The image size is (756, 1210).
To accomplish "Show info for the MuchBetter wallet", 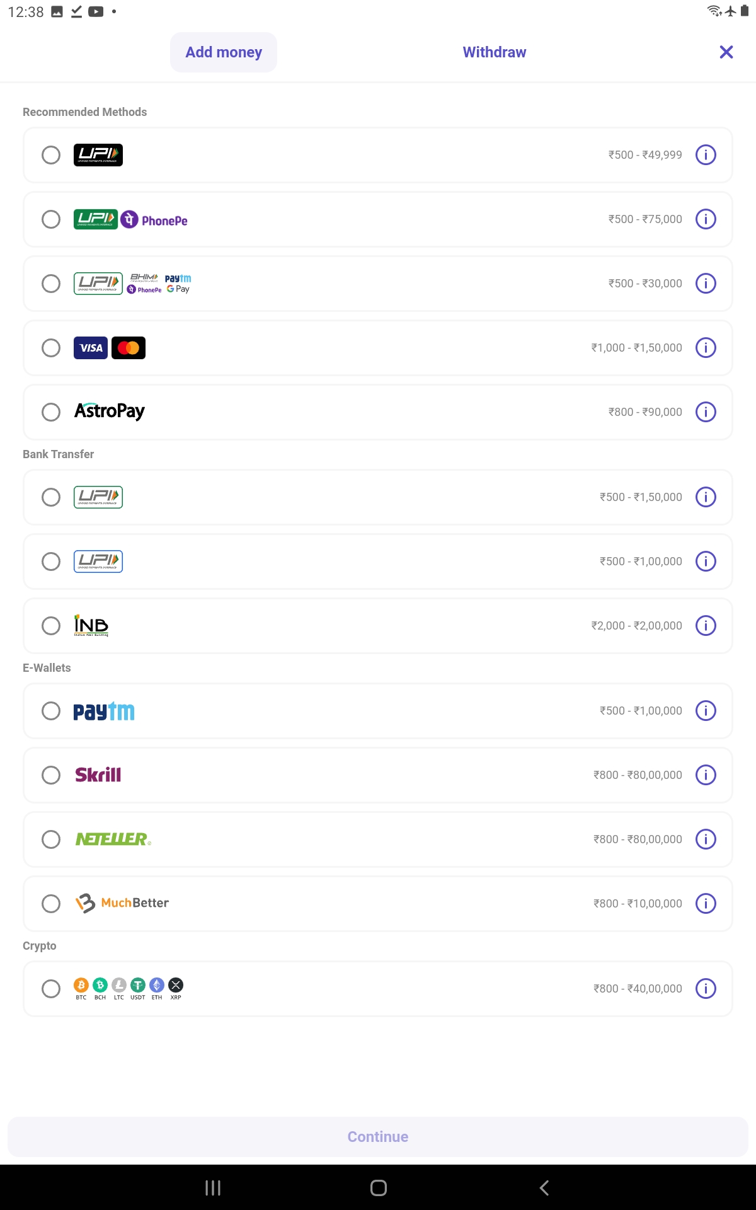I will [706, 904].
